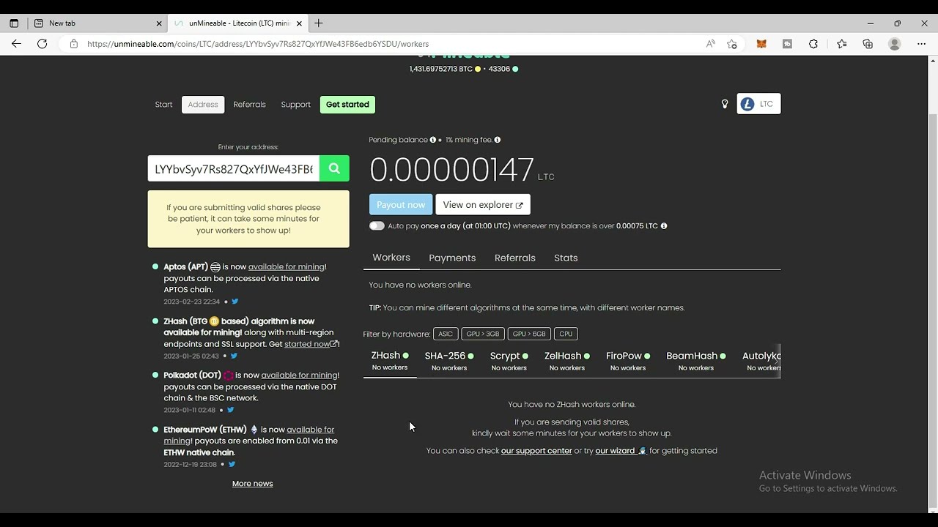Image resolution: width=938 pixels, height=527 pixels.
Task: Open More news link
Action: tap(252, 484)
